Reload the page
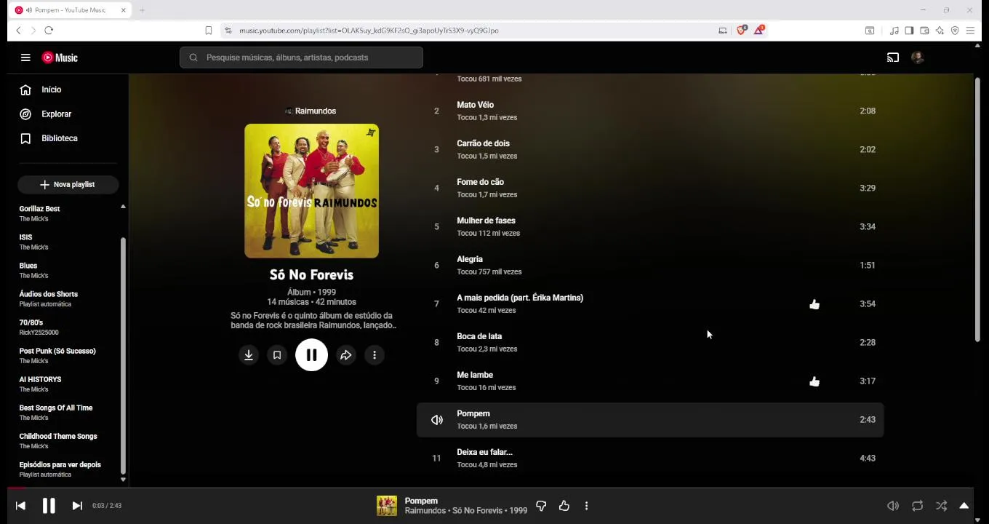Viewport: 989px width, 524px height. tap(49, 31)
